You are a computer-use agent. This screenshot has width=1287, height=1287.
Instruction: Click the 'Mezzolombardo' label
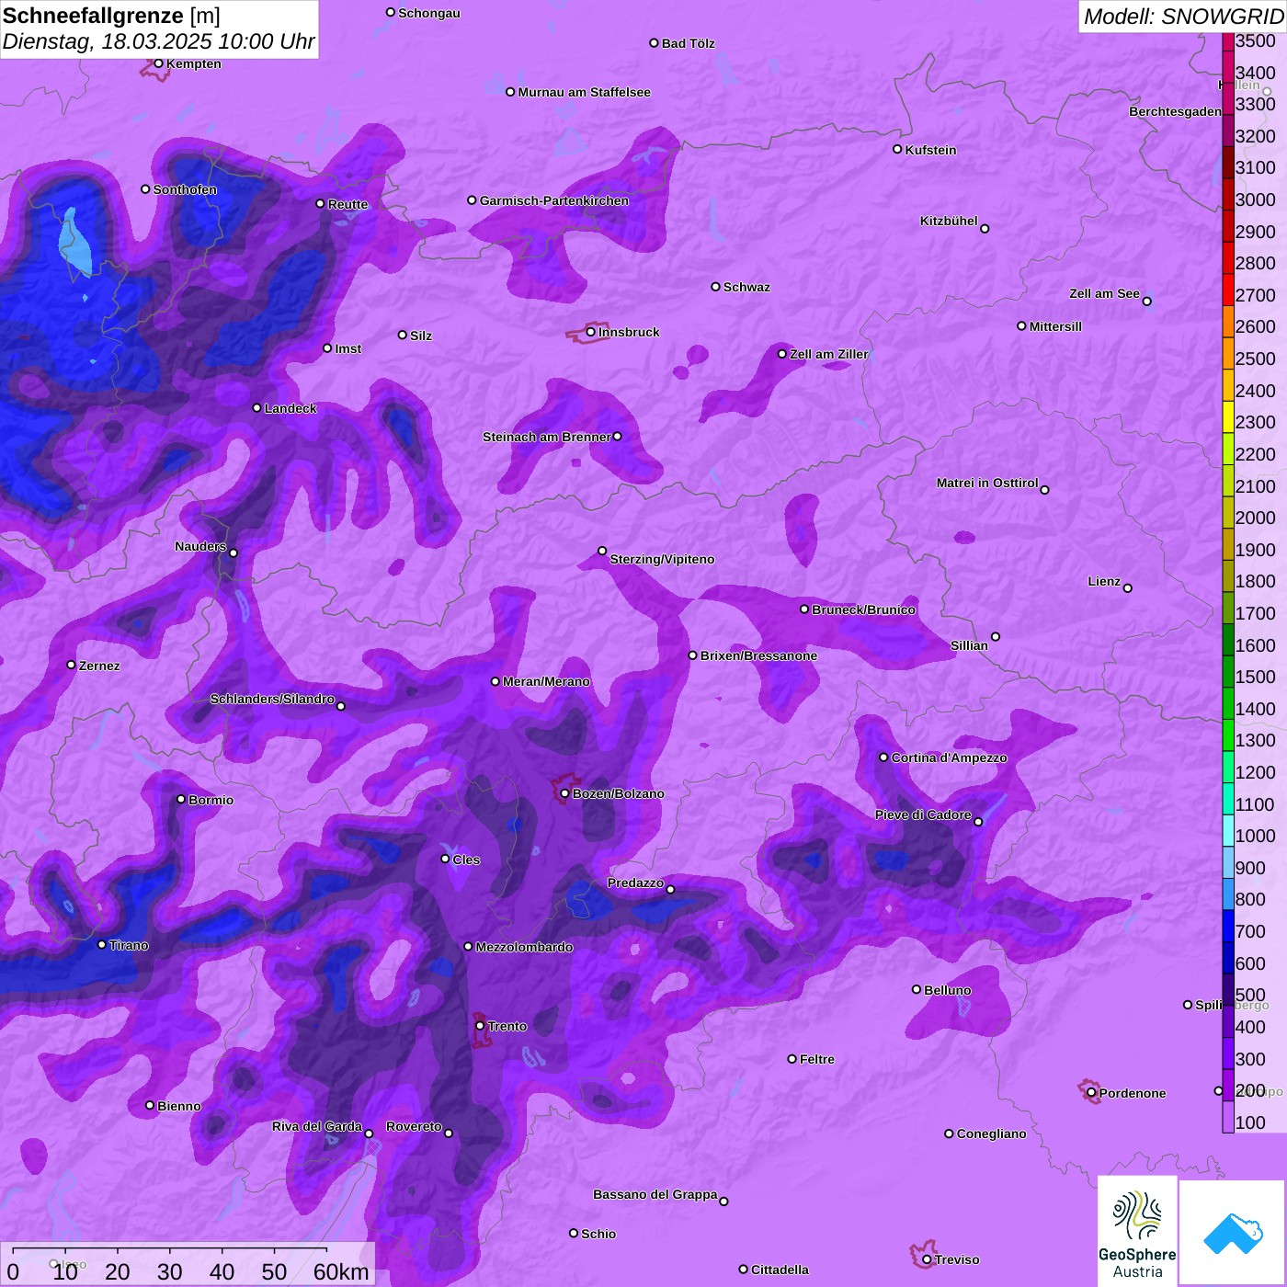524,947
